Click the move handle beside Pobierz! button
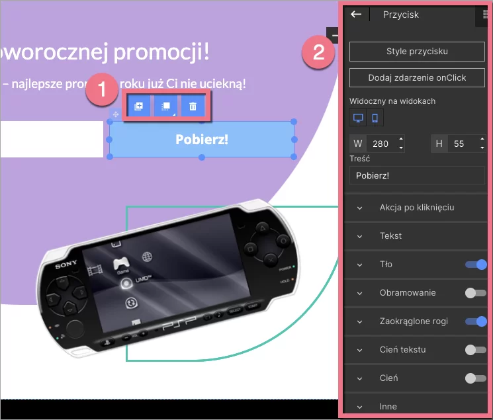This screenshot has width=493, height=420. coord(116,115)
